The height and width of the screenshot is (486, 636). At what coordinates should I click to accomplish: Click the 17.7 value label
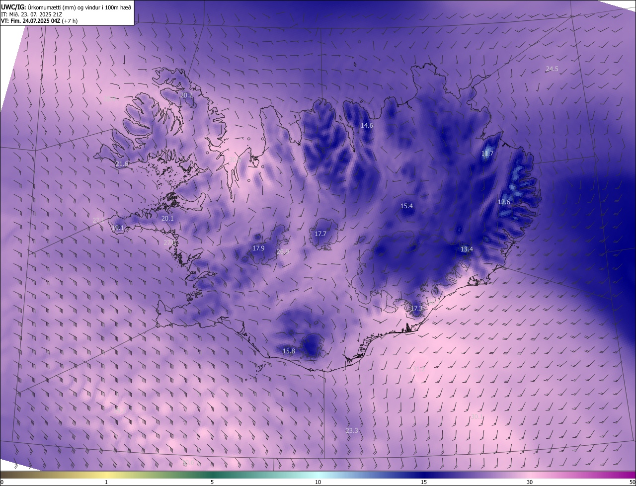pyautogui.click(x=320, y=234)
